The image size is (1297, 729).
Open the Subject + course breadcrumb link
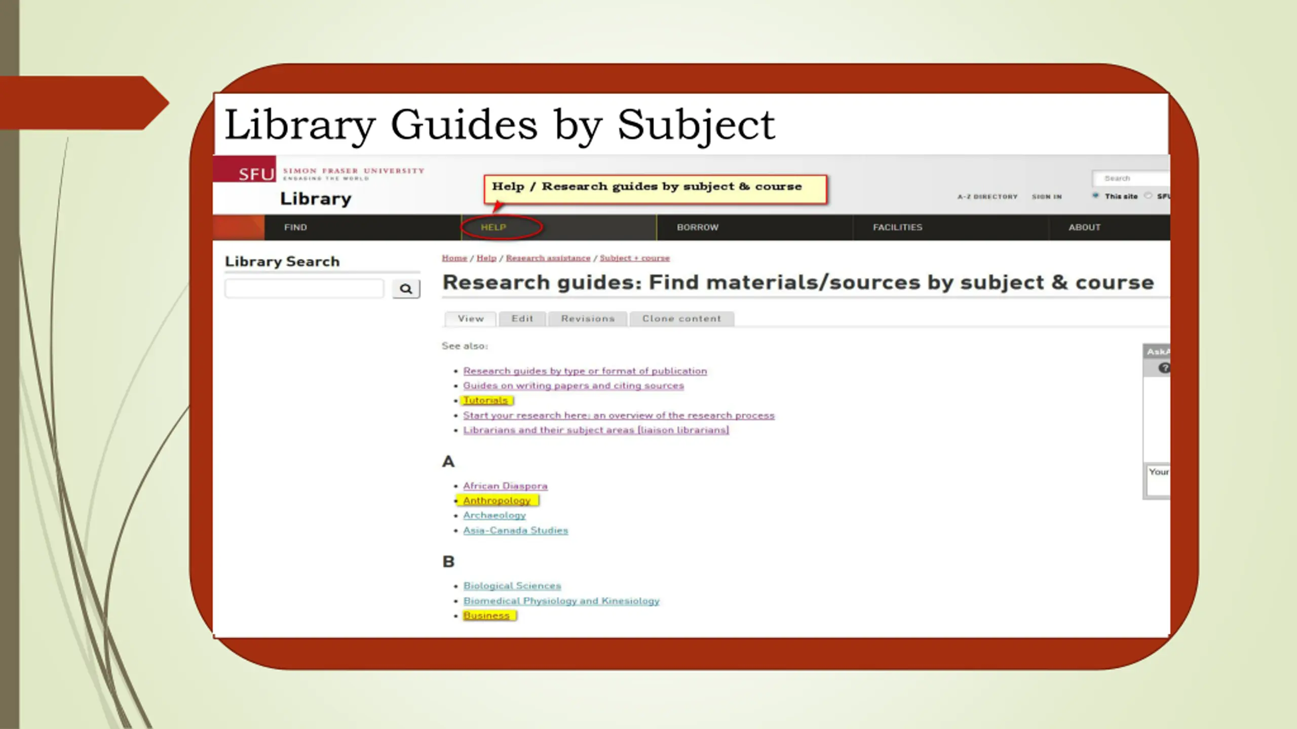tap(635, 258)
